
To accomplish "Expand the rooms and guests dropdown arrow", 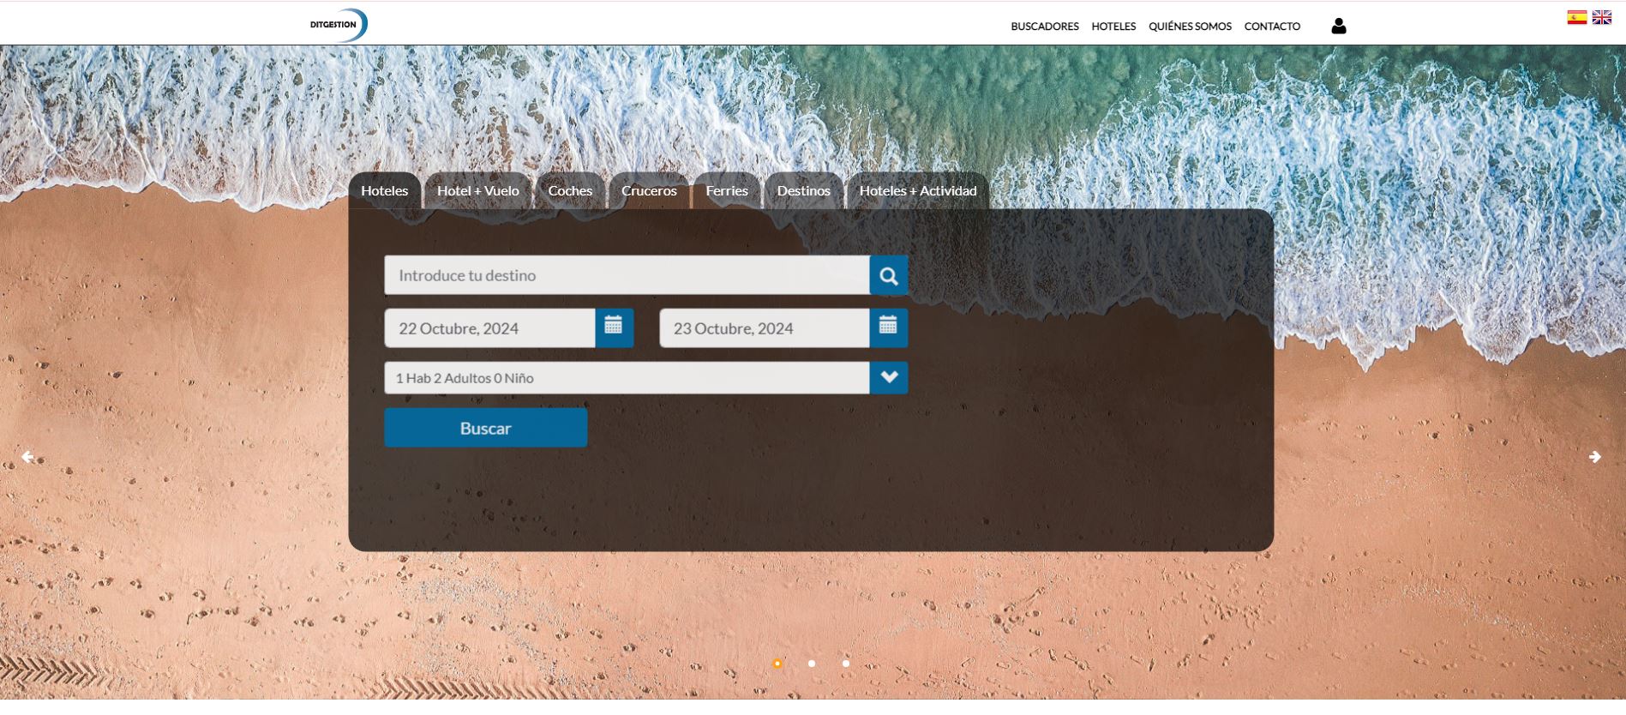I will pyautogui.click(x=888, y=378).
